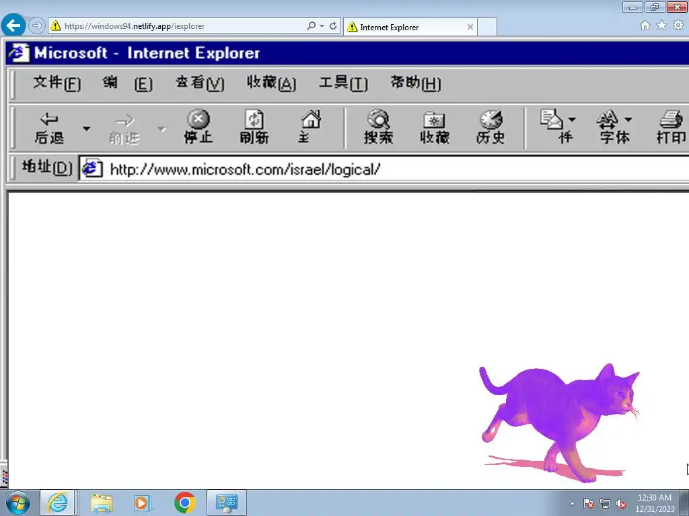
Task: Click the 停止 (Stop) toolbar icon
Action: (198, 127)
